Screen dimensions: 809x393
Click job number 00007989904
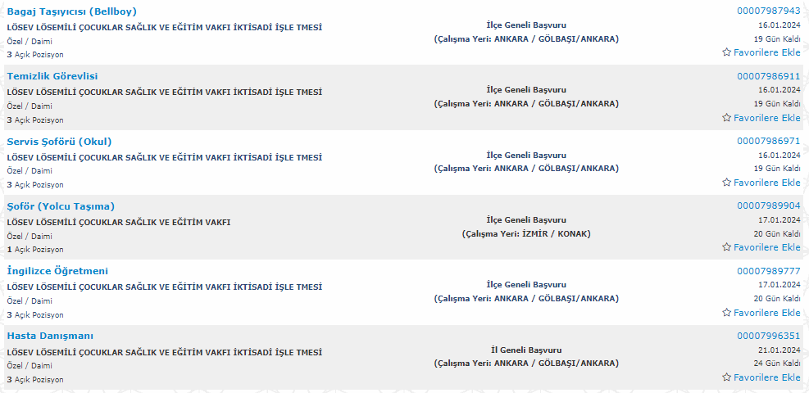[x=768, y=206]
